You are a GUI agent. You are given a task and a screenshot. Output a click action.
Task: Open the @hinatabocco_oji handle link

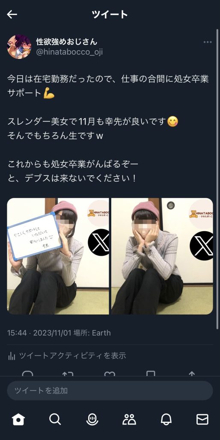tap(69, 52)
